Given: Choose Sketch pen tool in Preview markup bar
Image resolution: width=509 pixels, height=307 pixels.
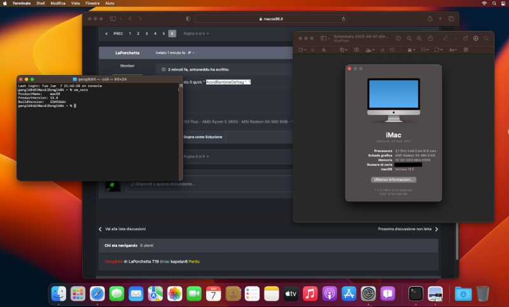Looking at the screenshot, I should point(323,50).
